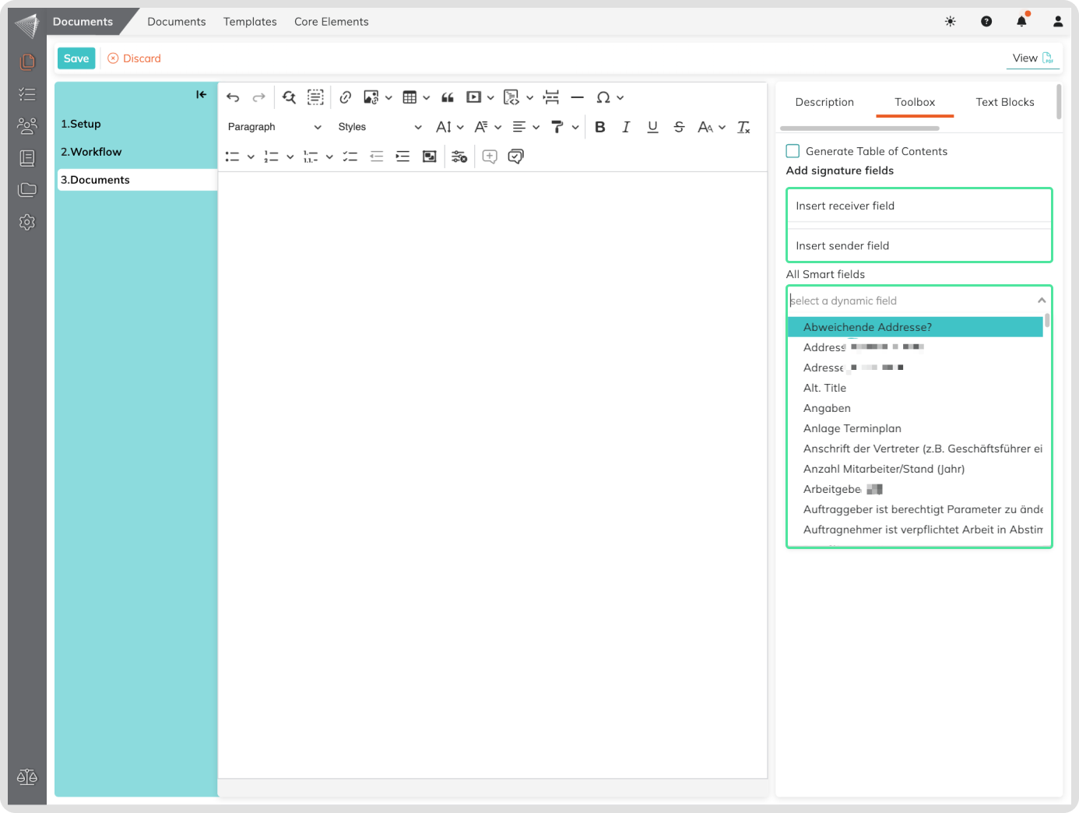Insert a link using the link icon
1079x813 pixels.
pos(346,97)
